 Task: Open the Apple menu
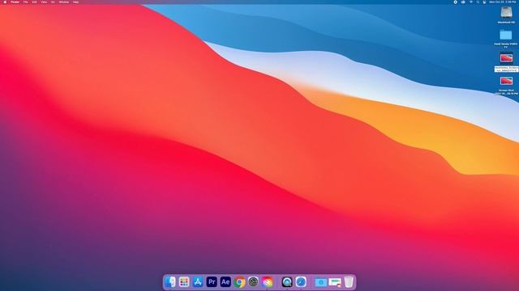tap(5, 2)
